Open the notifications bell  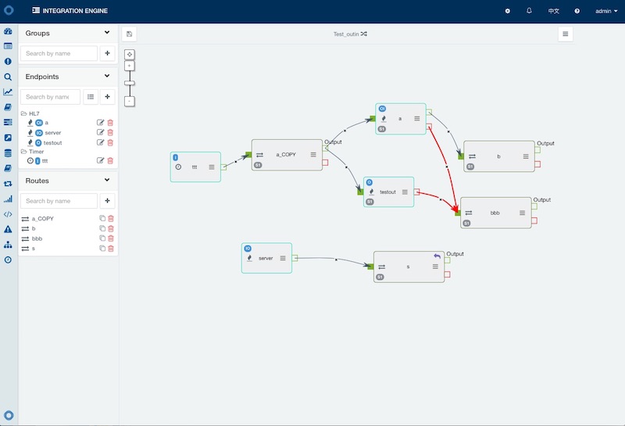[x=529, y=11]
